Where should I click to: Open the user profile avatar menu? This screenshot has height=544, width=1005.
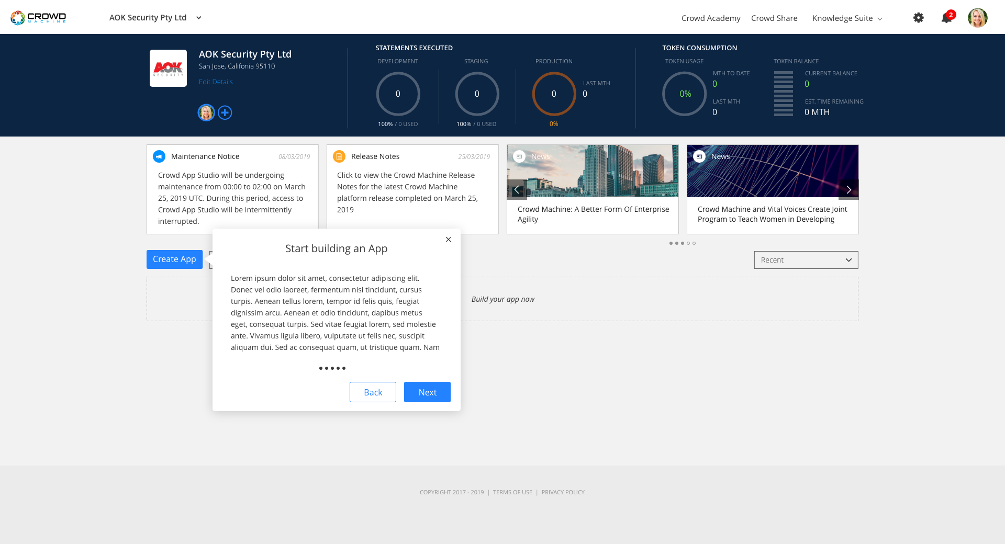[x=978, y=18]
